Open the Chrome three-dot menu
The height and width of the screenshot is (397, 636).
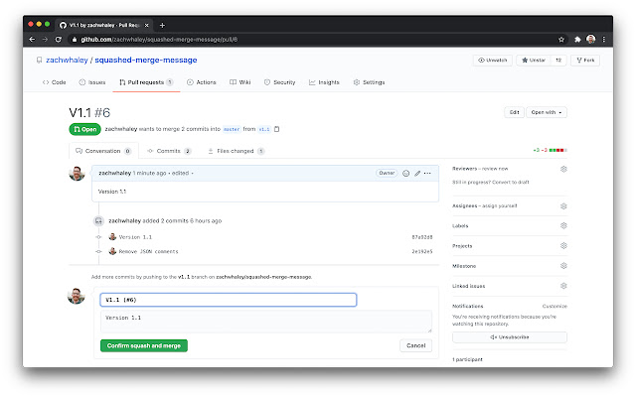pos(604,40)
